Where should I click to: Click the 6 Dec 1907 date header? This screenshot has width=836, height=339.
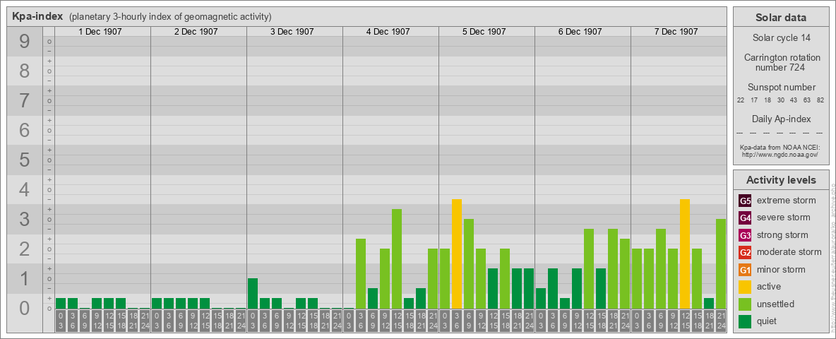tap(580, 32)
